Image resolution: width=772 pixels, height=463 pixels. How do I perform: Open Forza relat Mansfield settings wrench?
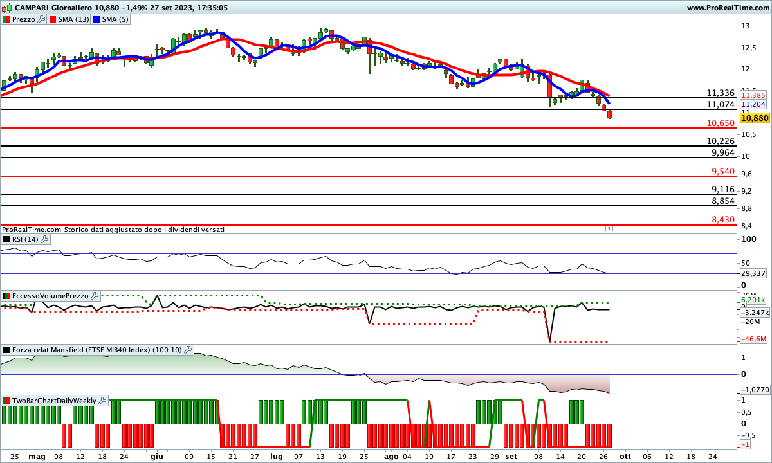click(x=188, y=350)
